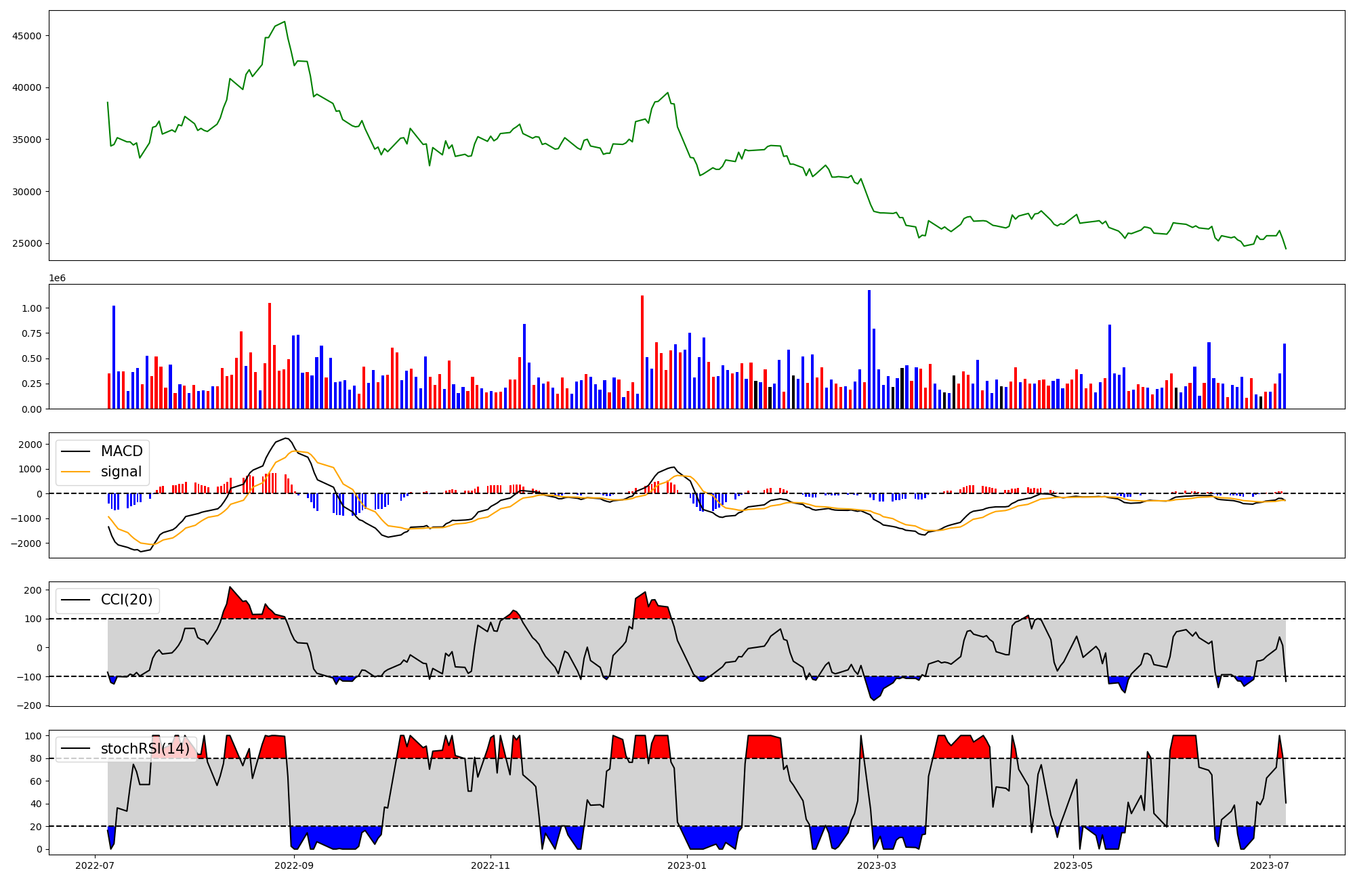
Task: Click the highest peak of green price line
Action: pyautogui.click(x=285, y=22)
